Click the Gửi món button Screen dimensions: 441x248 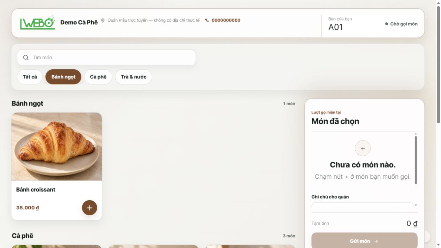[x=364, y=241]
